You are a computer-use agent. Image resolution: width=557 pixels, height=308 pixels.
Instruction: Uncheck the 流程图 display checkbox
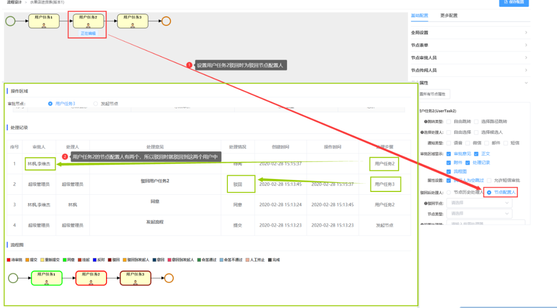pyautogui.click(x=449, y=171)
